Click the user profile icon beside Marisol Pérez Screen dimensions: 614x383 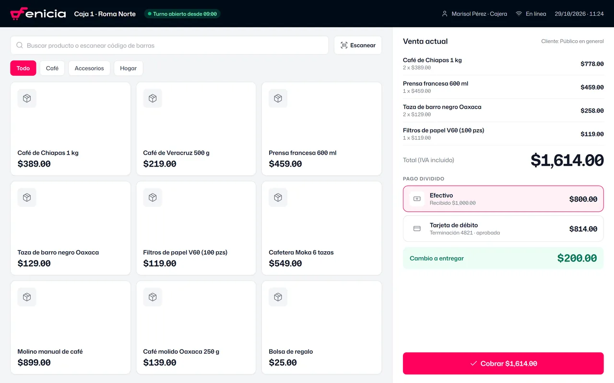coord(445,14)
